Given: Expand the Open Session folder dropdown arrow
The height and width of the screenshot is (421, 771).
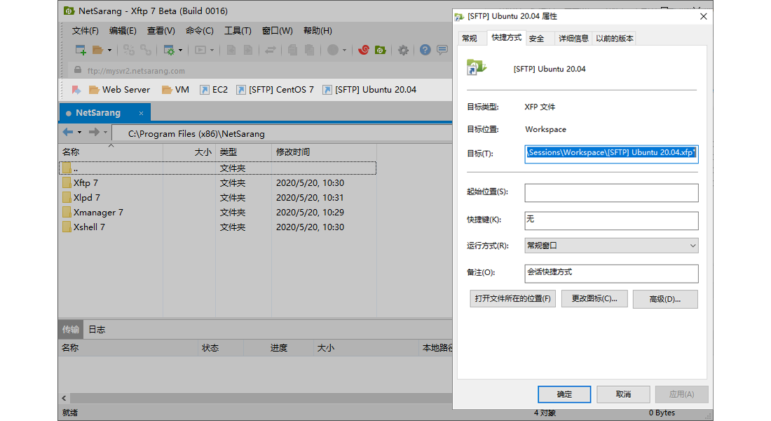Looking at the screenshot, I should [x=109, y=51].
